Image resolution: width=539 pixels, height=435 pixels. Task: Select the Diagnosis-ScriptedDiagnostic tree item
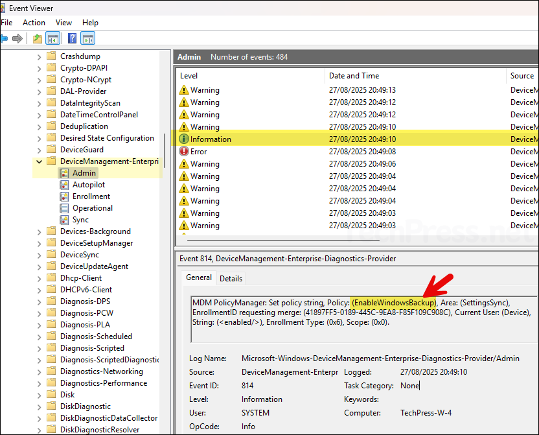(x=109, y=360)
